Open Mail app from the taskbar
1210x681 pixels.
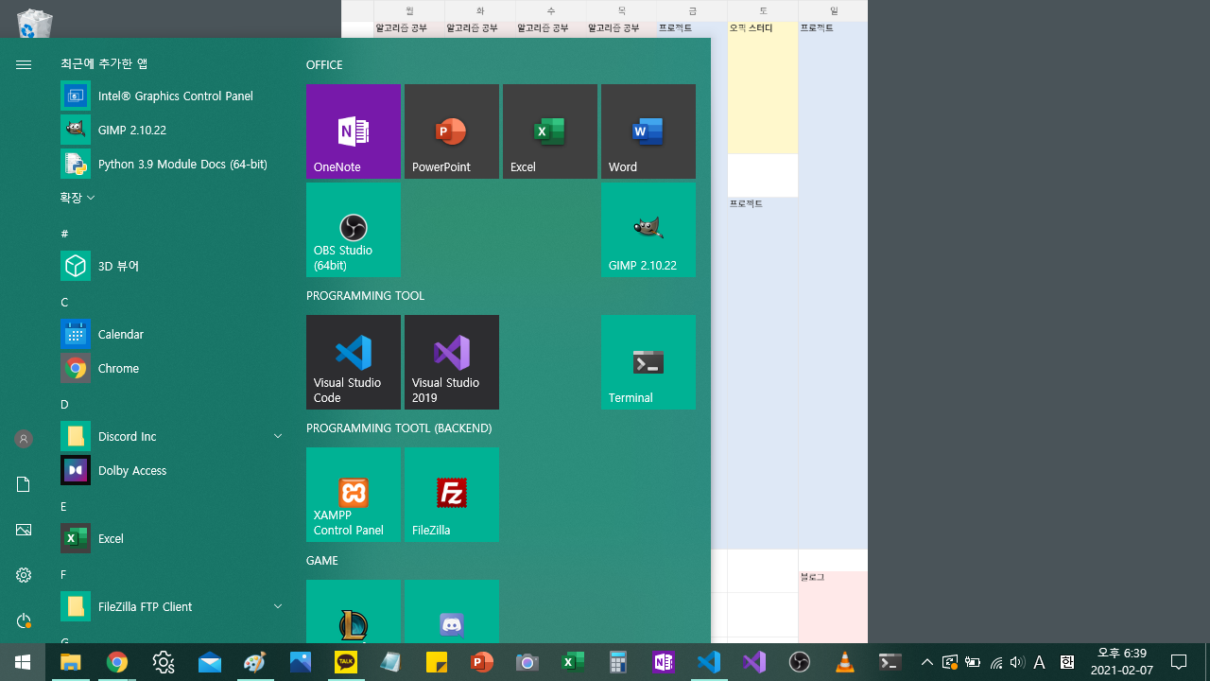click(x=210, y=662)
